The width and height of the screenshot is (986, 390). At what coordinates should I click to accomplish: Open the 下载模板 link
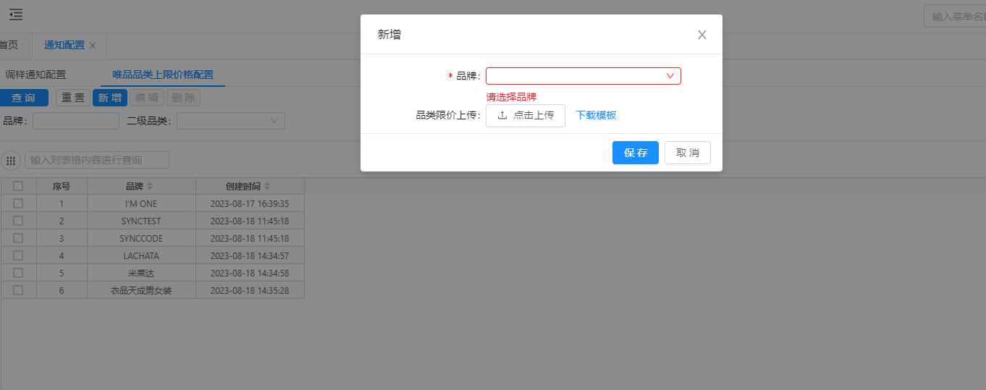click(x=596, y=116)
